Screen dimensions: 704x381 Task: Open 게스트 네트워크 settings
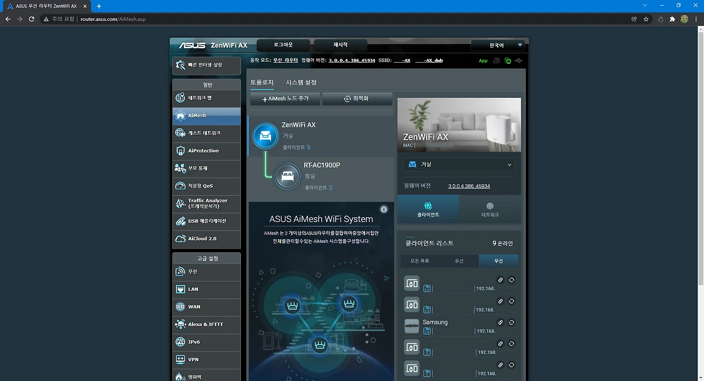pos(206,133)
